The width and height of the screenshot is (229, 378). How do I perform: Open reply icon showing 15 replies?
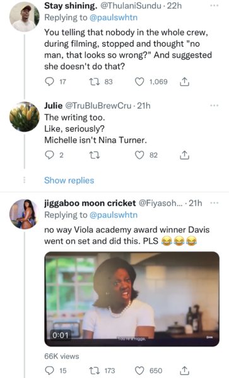(50, 370)
